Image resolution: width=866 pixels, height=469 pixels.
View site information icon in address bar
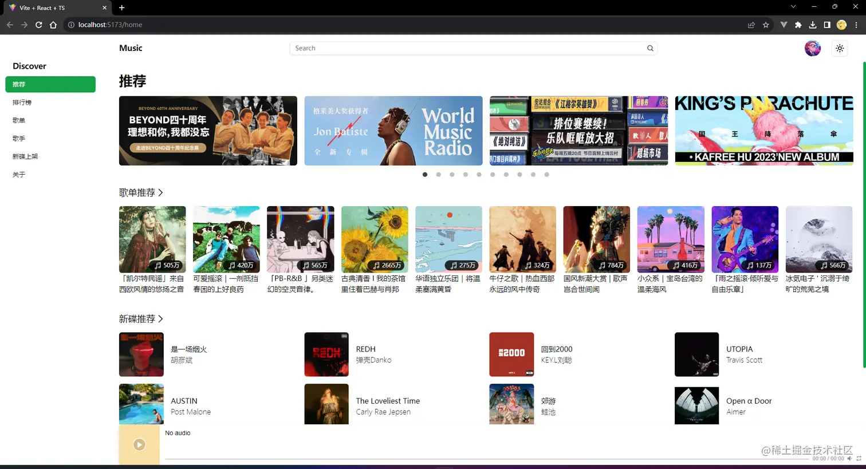pyautogui.click(x=72, y=25)
